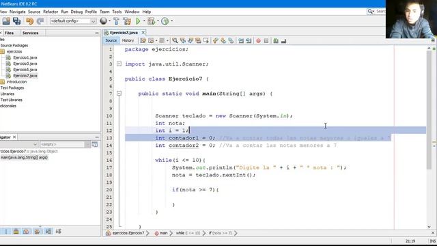Click the Comment toolbar icon in editor
437x246 pixels.
(x=276, y=41)
